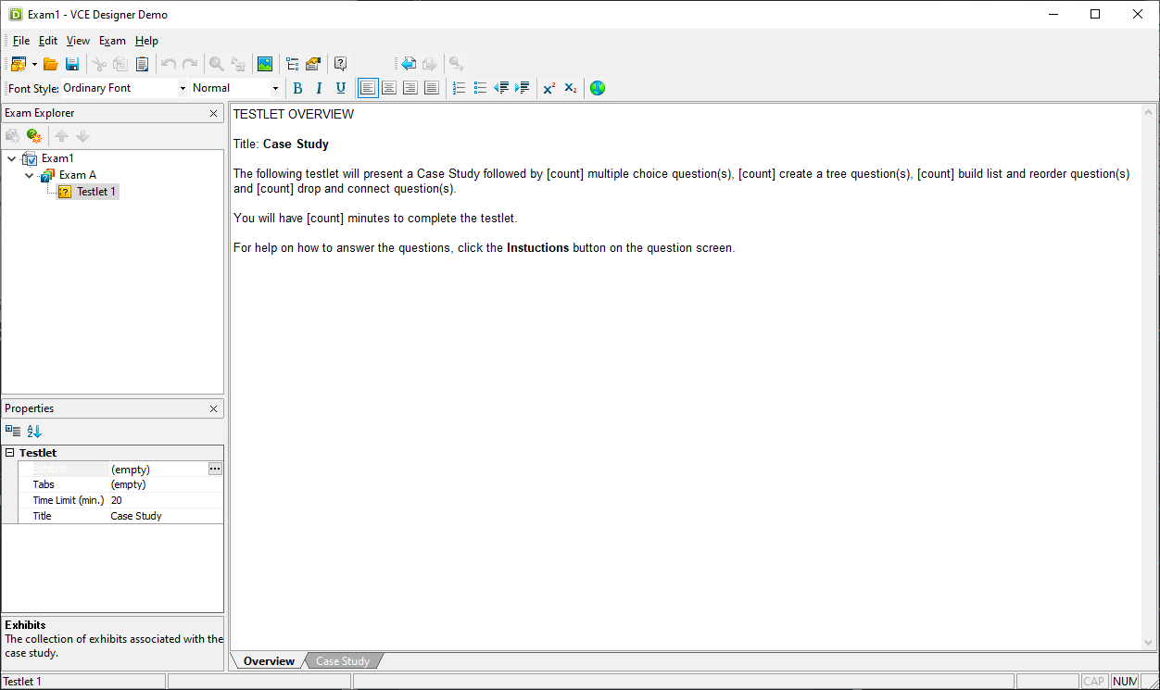Insert an image with the picture icon
The image size is (1160, 690).
[x=265, y=64]
